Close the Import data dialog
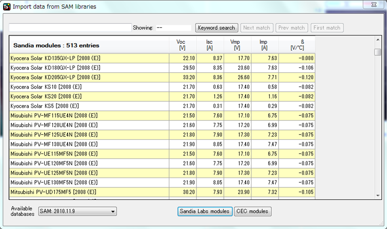This screenshot has height=229, width=387. click(x=373, y=4)
